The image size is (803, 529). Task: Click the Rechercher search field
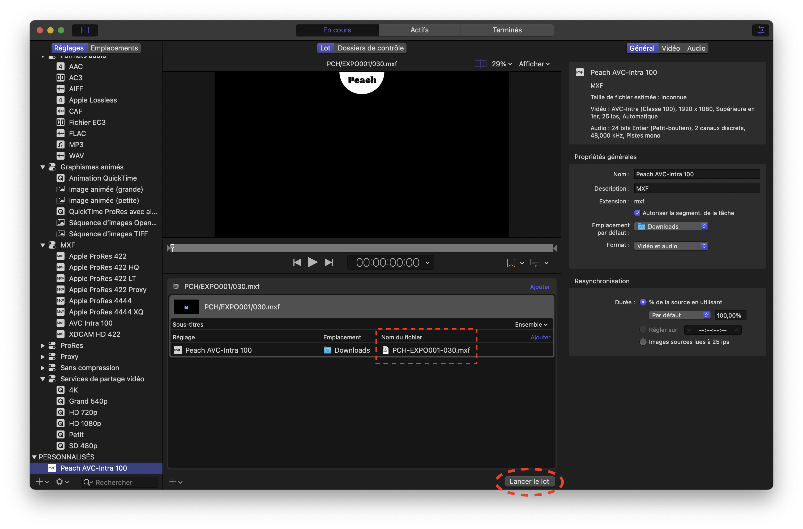(119, 482)
